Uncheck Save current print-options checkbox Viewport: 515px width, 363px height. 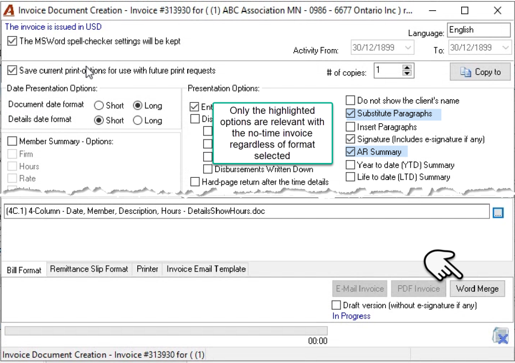pyautogui.click(x=12, y=70)
